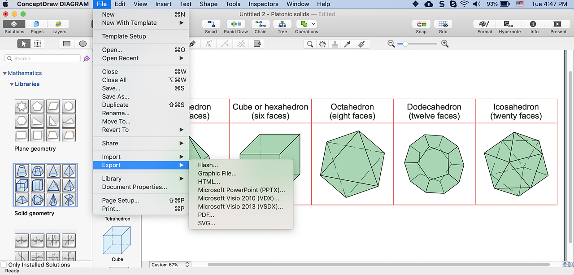Select the Hand pan tool
The height and width of the screenshot is (275, 574).
[x=322, y=44]
